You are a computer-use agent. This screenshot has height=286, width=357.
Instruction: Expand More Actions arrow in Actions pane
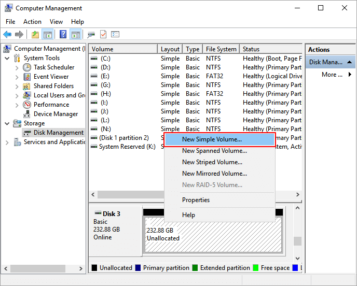[x=350, y=75]
